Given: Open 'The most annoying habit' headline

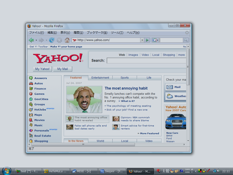Looking at the screenshot, I should point(126,88).
